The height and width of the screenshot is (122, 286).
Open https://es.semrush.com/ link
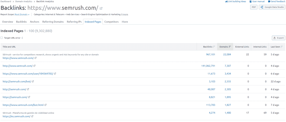point(16,116)
